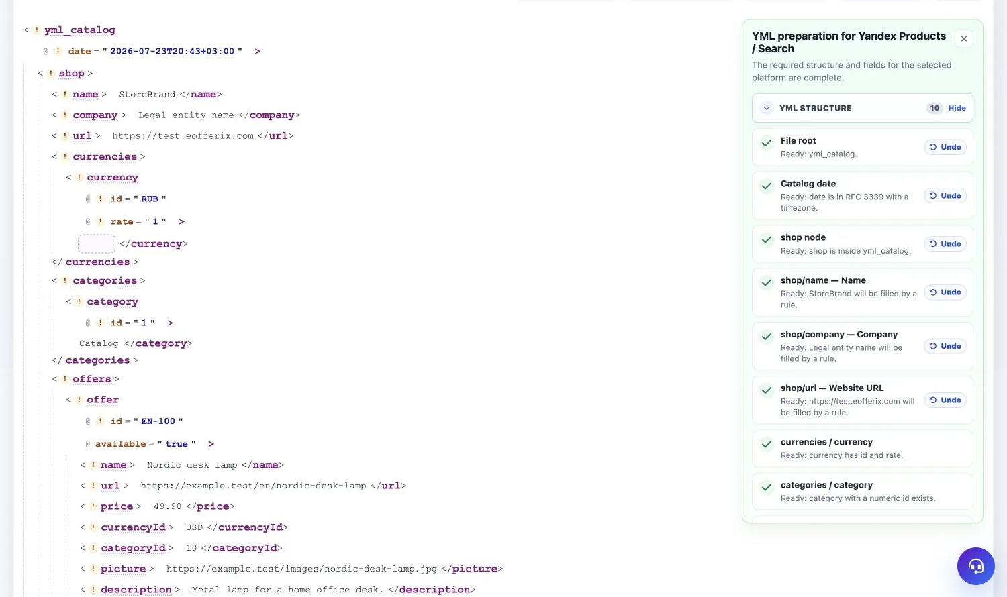Click the check icon for categories / category
Image resolution: width=1007 pixels, height=597 pixels.
click(767, 487)
